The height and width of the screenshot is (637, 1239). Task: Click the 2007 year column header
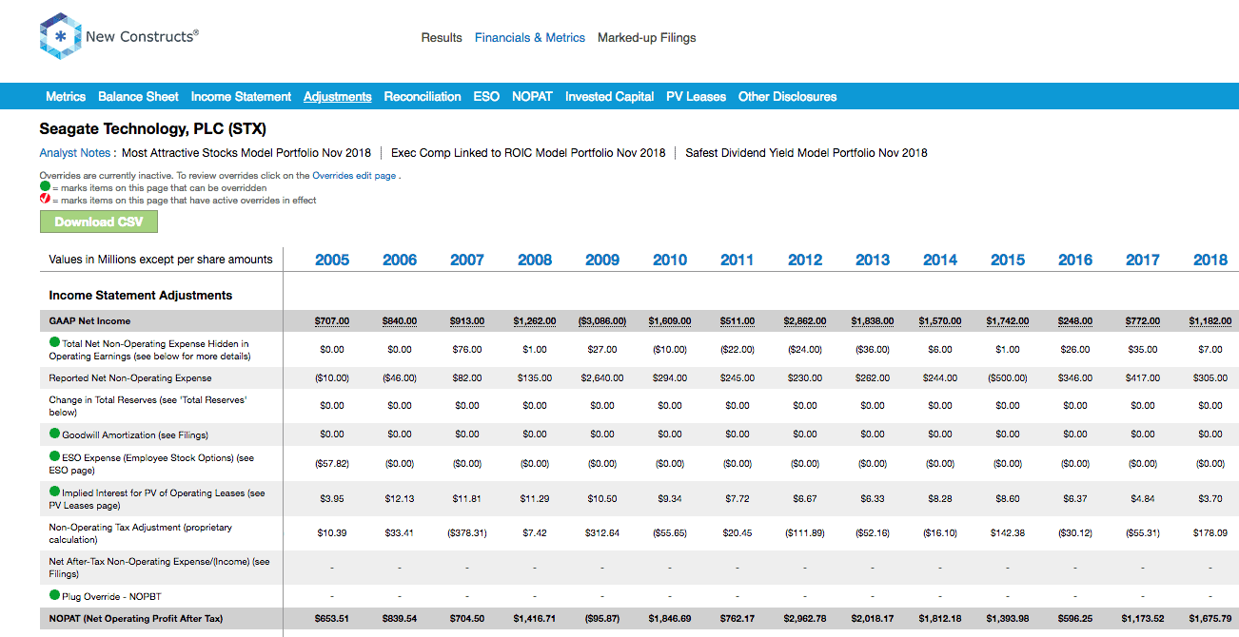click(x=467, y=260)
